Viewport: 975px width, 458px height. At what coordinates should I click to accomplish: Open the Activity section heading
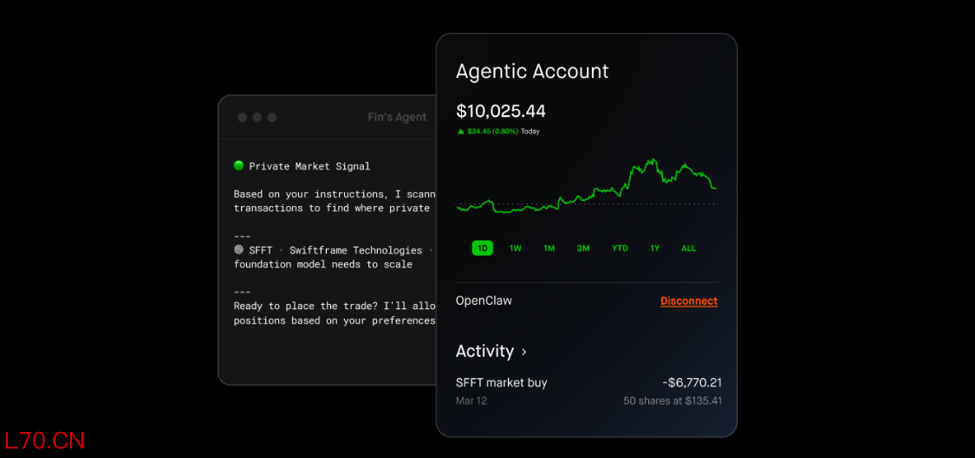(x=485, y=352)
